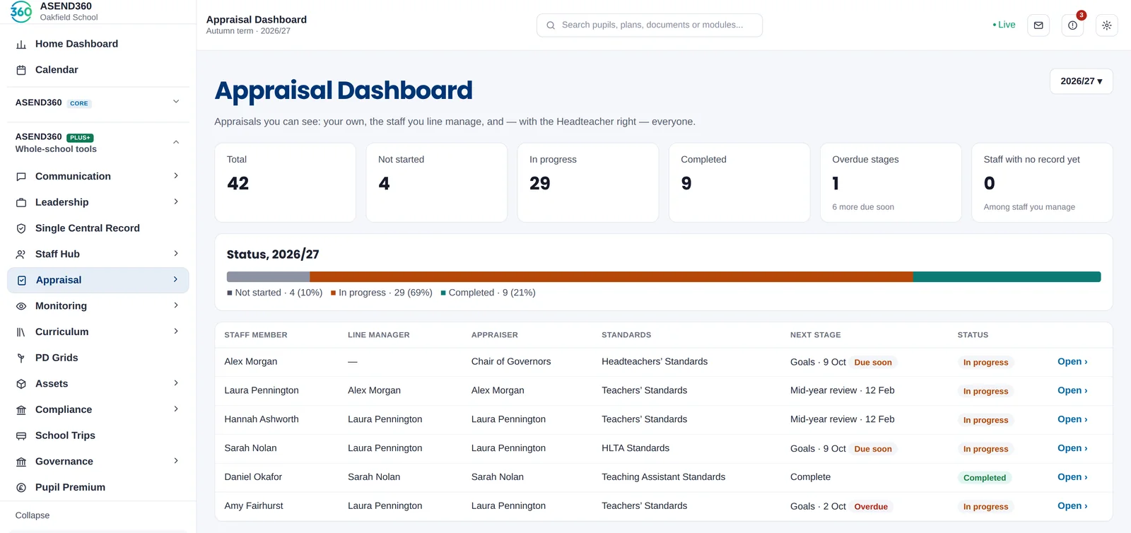Screen dimensions: 1131x533
Task: Click the green Completed status bar segment
Action: pyautogui.click(x=1007, y=277)
